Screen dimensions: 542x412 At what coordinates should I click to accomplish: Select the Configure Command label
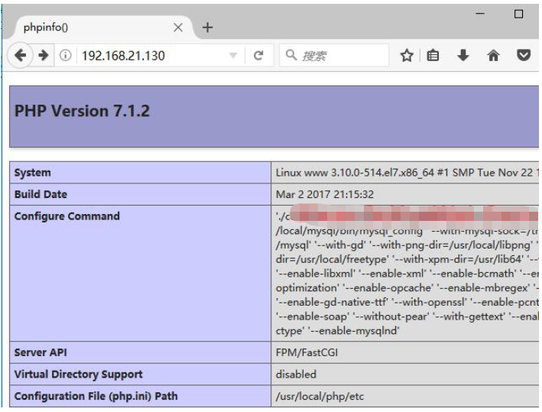(67, 216)
